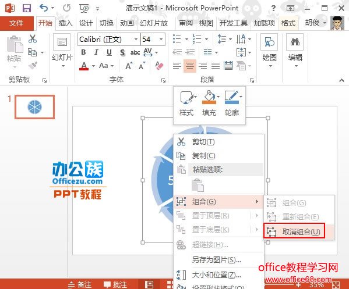Clear all formatting with eraser icon

click(x=160, y=66)
